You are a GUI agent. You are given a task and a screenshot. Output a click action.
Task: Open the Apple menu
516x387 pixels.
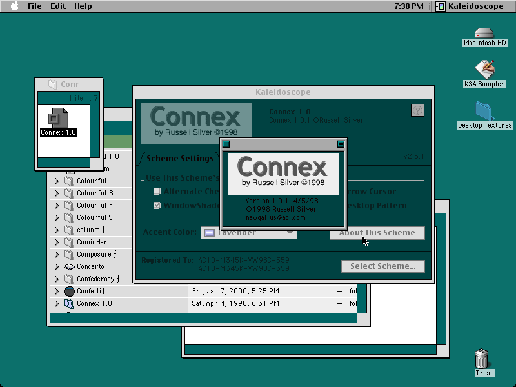pyautogui.click(x=14, y=6)
